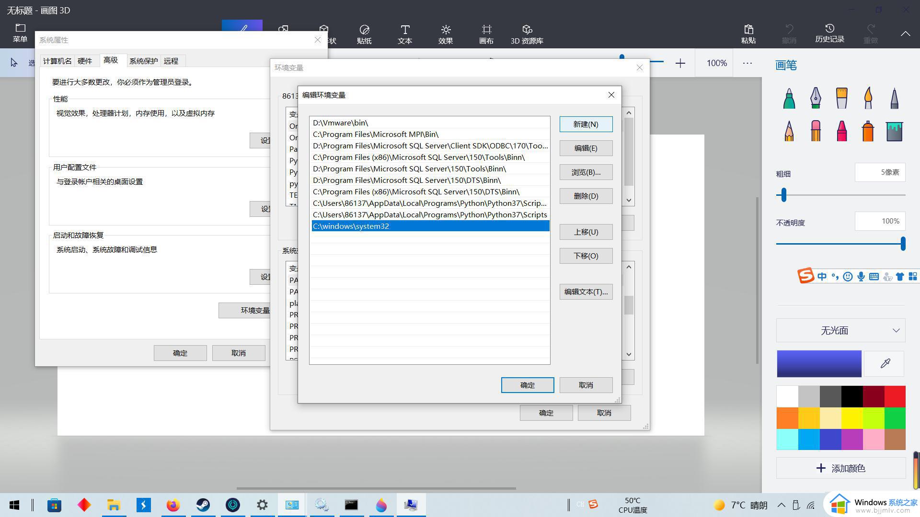920x517 pixels.
Task: Confirm with 确定 in 编辑环境变量 dialog
Action: click(x=527, y=385)
